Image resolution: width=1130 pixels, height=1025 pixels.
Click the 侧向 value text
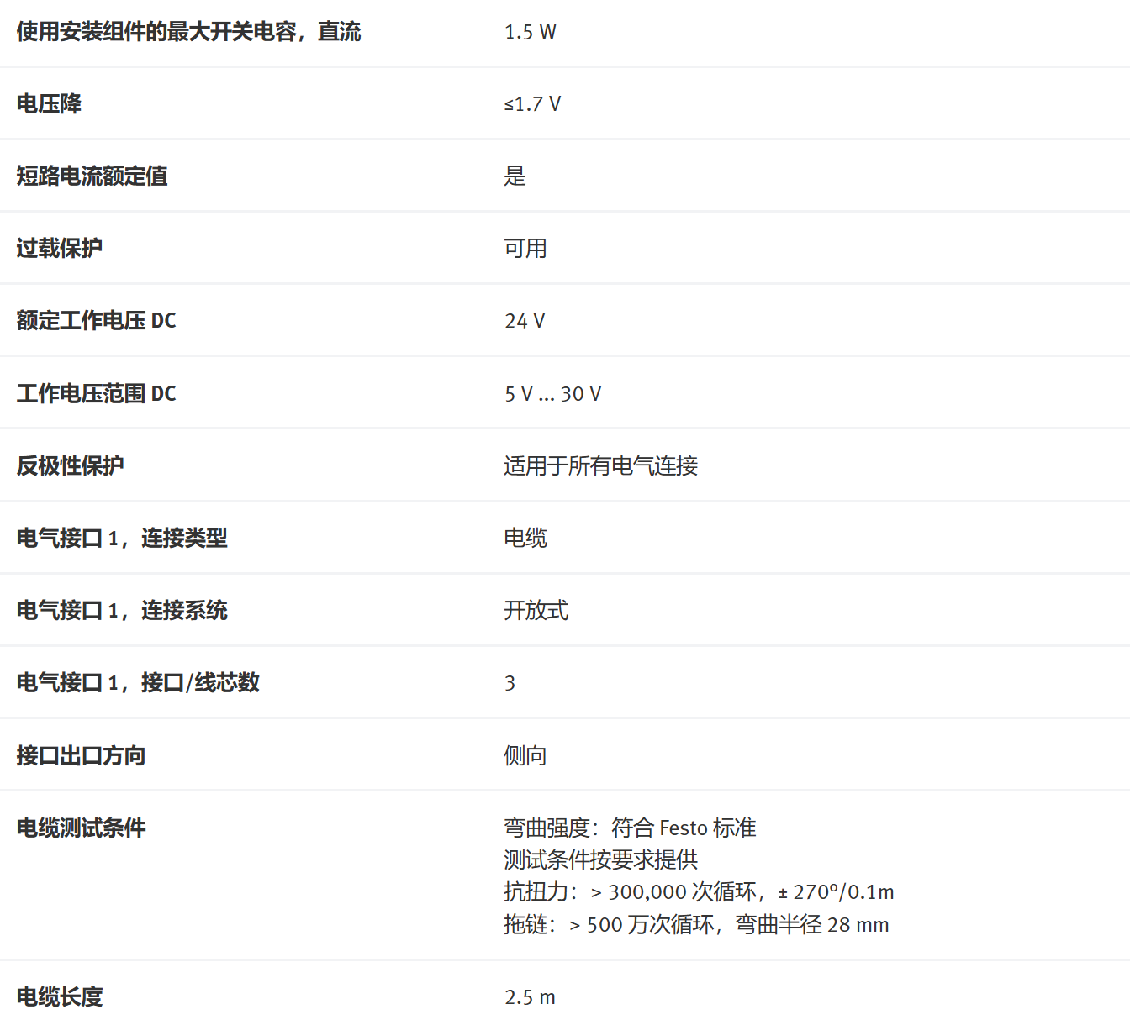click(525, 756)
